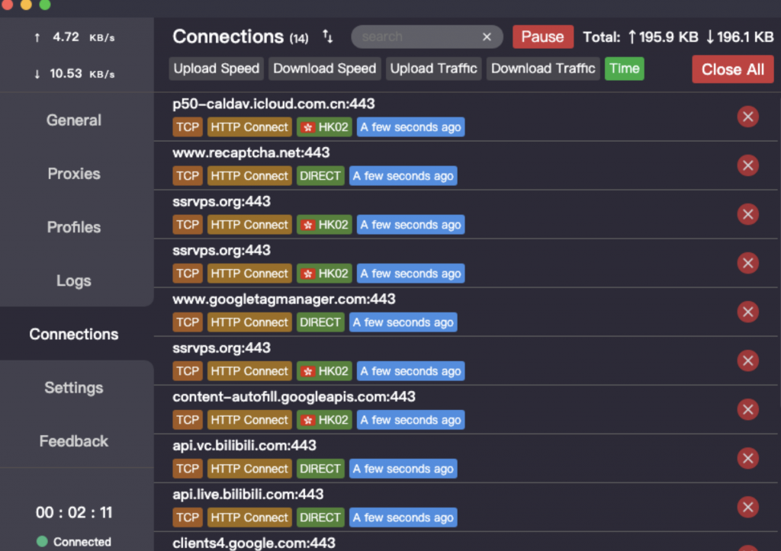781x551 pixels.
Task: Open the Profiles section
Action: pyautogui.click(x=74, y=227)
